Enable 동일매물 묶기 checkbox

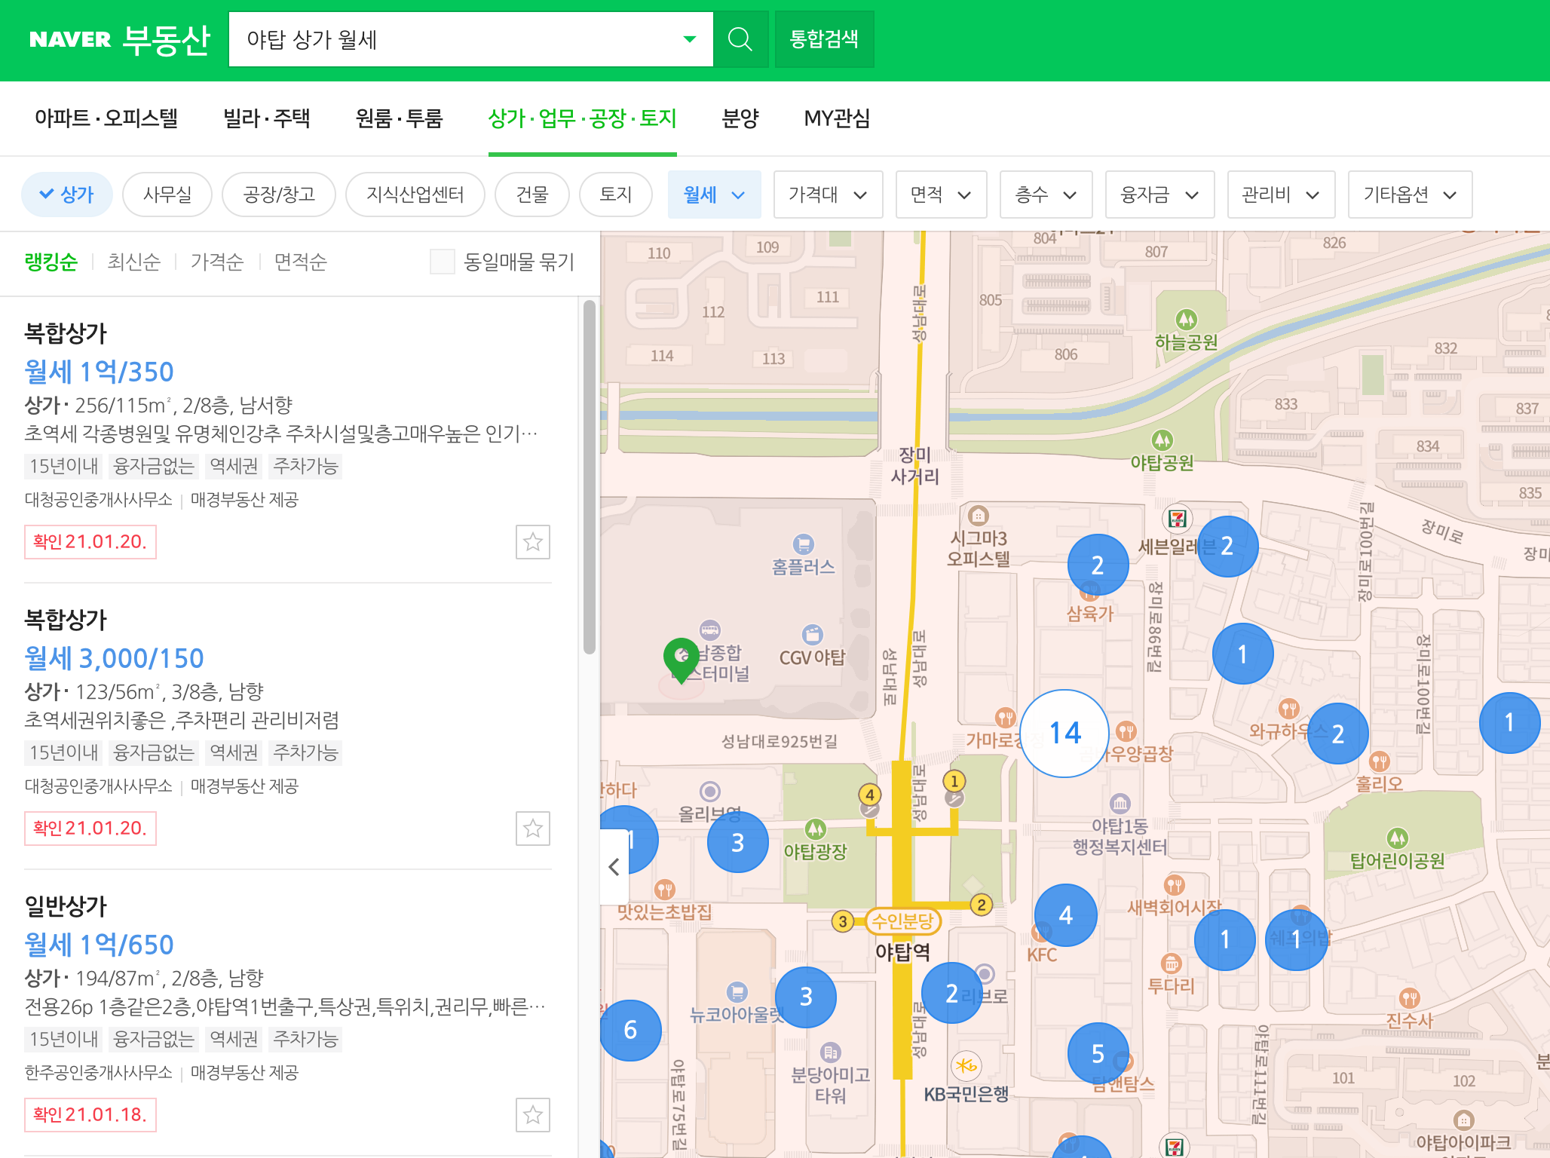pos(443,262)
